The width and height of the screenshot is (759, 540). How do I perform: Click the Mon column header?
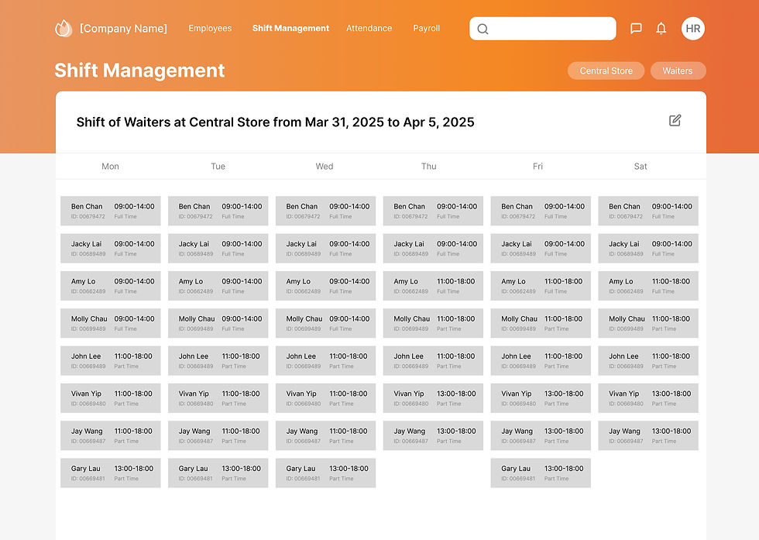pos(110,166)
